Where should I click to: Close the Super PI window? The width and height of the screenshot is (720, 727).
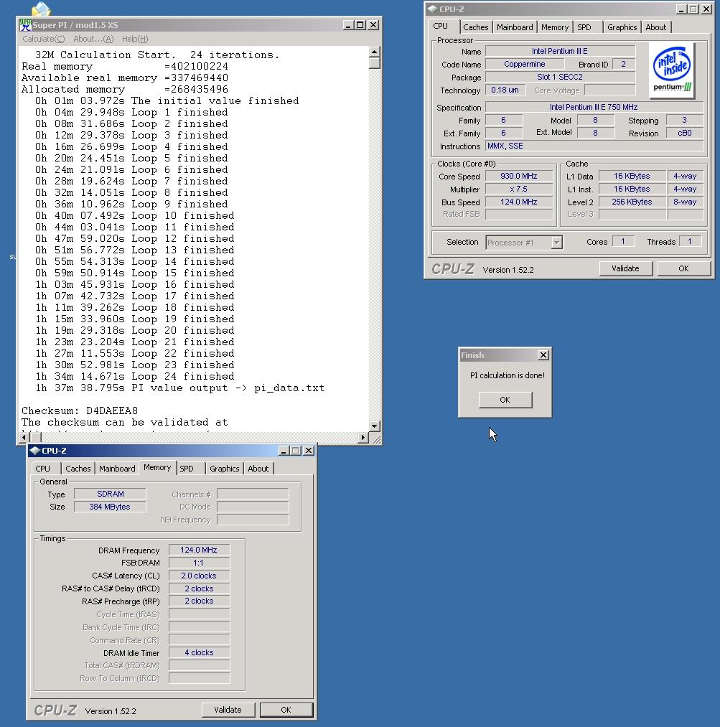coord(373,25)
